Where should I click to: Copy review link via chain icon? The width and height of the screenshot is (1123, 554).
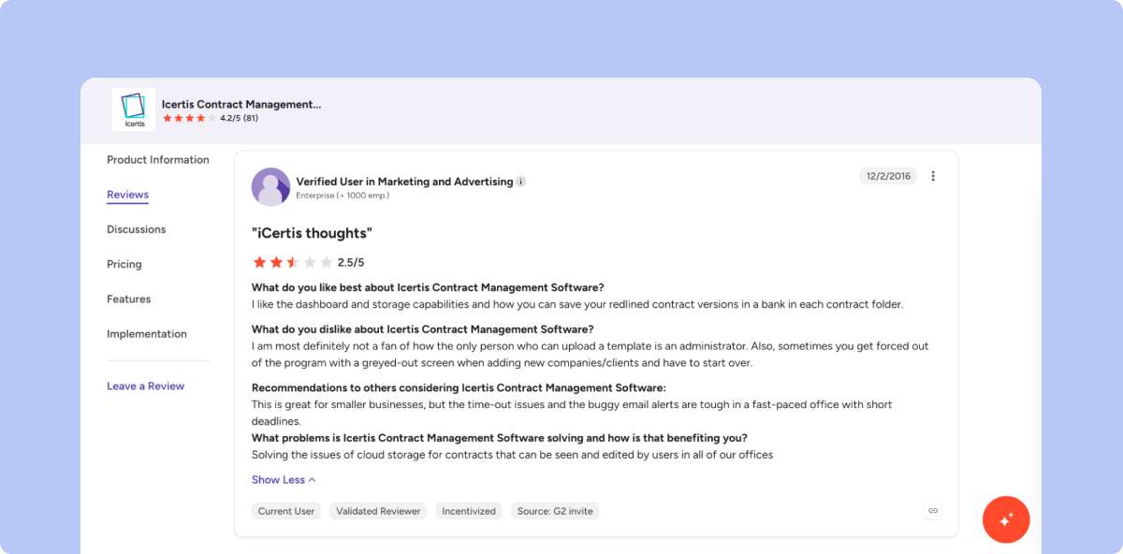click(933, 511)
